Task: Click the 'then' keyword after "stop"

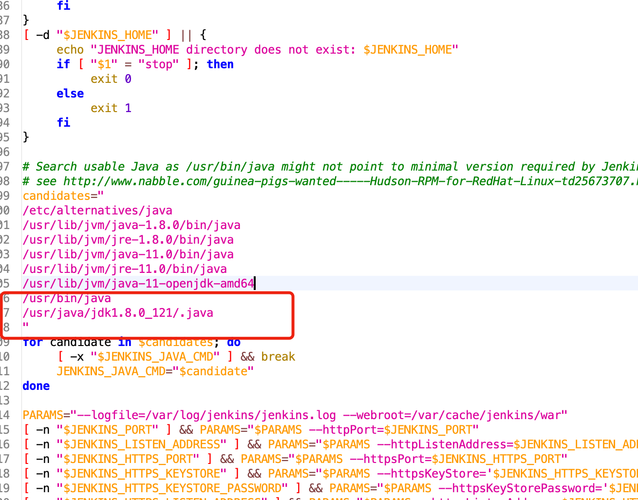Action: (x=220, y=64)
